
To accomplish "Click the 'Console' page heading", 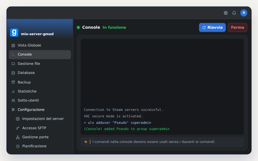I will (x=91, y=27).
